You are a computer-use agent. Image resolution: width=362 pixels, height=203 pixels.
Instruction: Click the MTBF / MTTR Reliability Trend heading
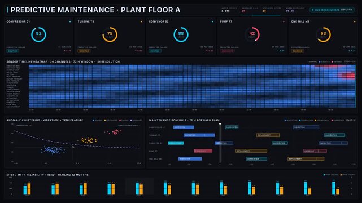coord(47,175)
